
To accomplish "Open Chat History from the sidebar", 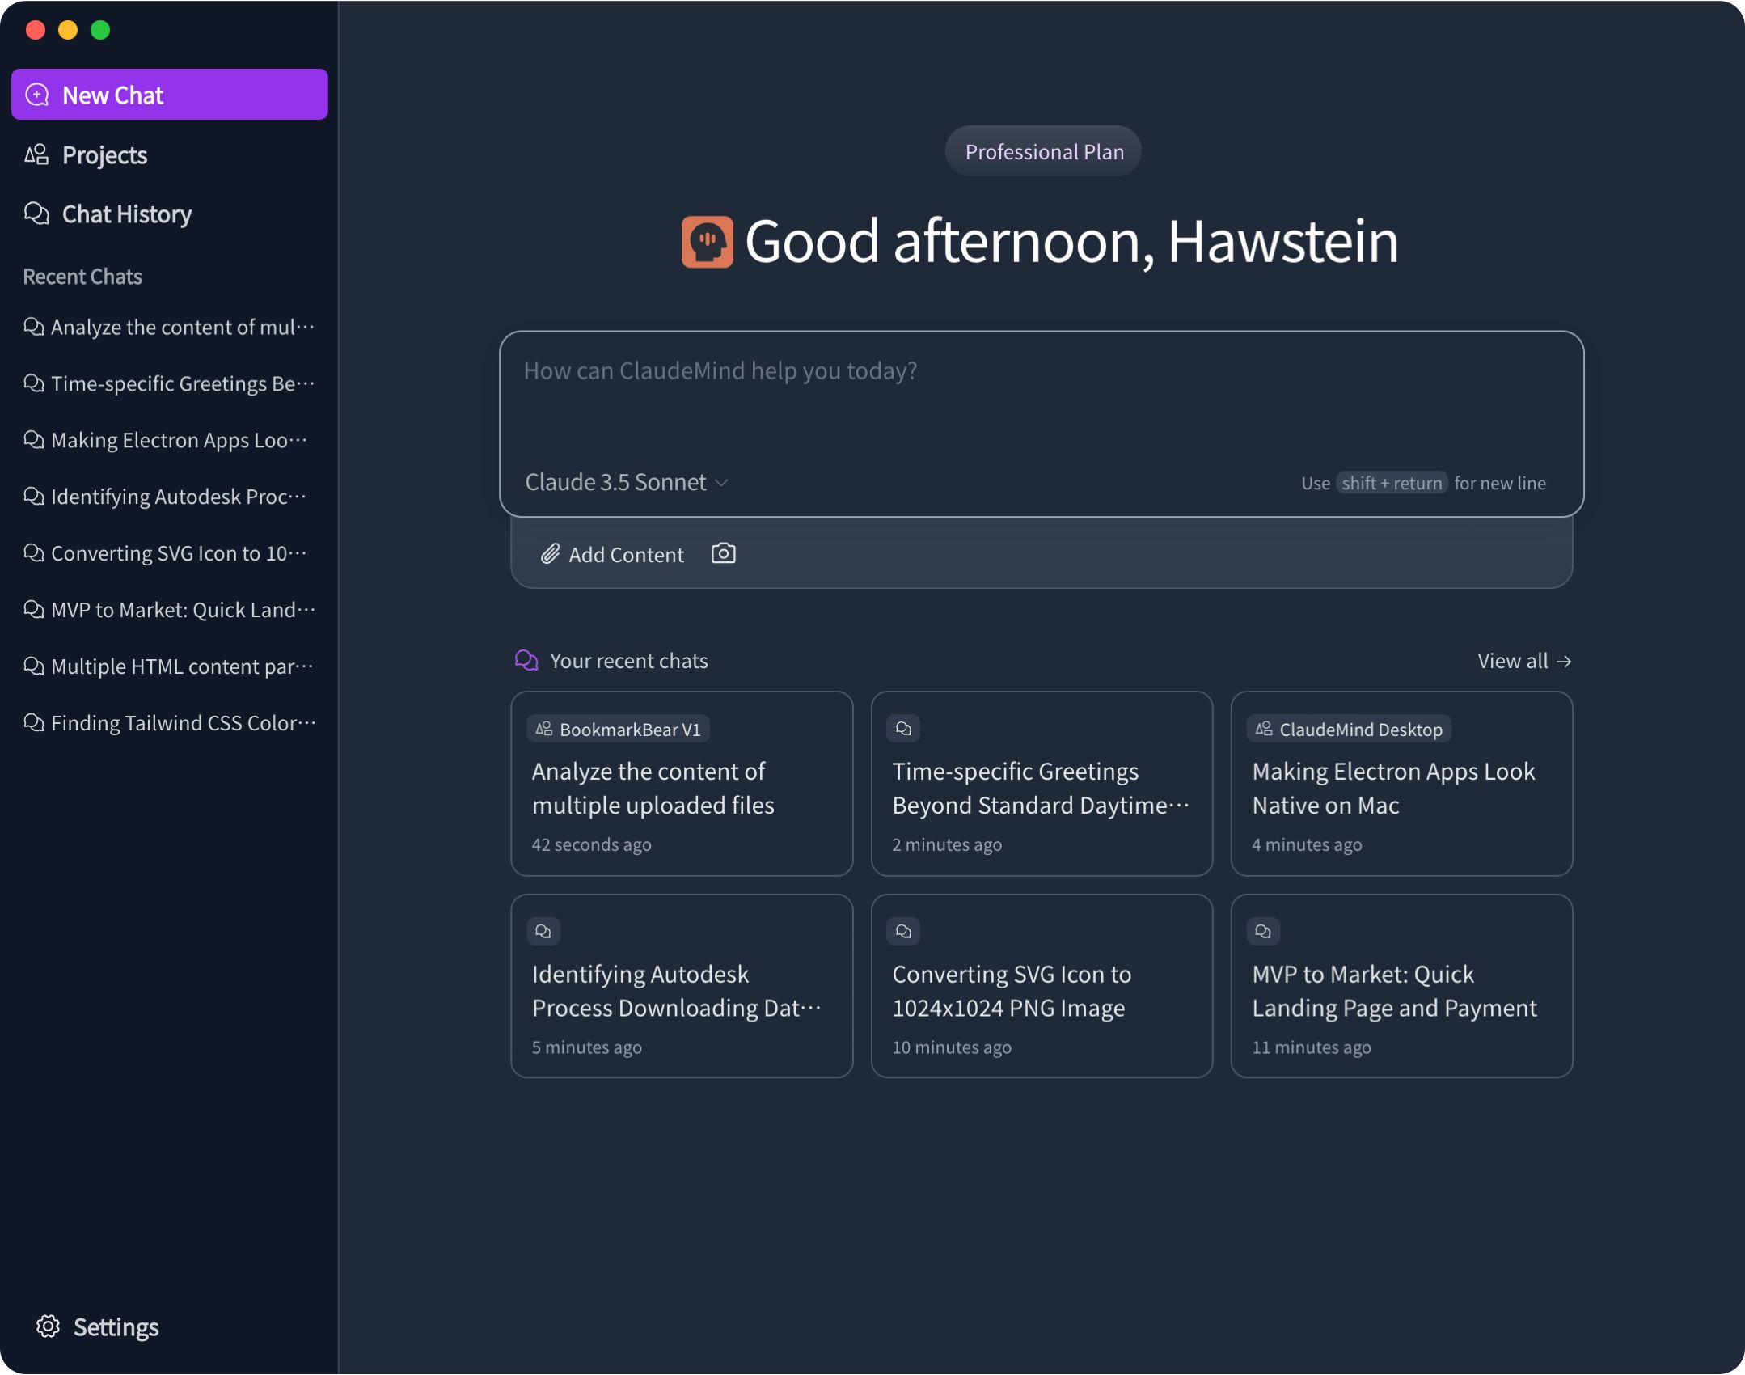I will [127, 214].
